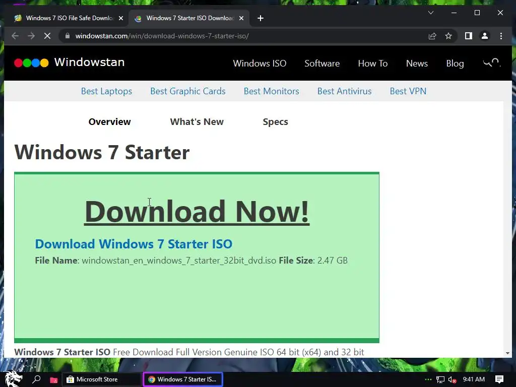Open Best Antivirus link
516x387 pixels.
(x=344, y=91)
